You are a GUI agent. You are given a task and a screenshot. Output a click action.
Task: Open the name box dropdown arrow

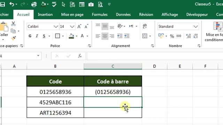point(38,56)
